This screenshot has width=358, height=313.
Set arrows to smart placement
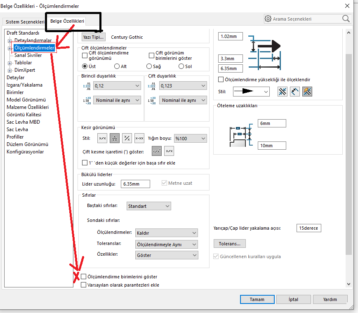[x=307, y=92]
